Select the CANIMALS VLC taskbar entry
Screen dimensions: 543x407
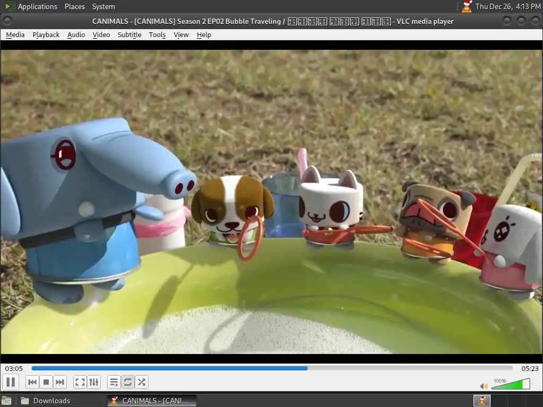click(152, 401)
